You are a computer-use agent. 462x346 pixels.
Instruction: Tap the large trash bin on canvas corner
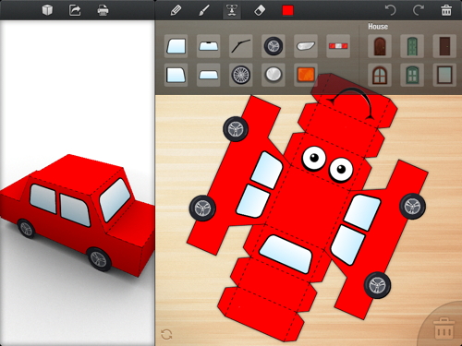point(444,328)
